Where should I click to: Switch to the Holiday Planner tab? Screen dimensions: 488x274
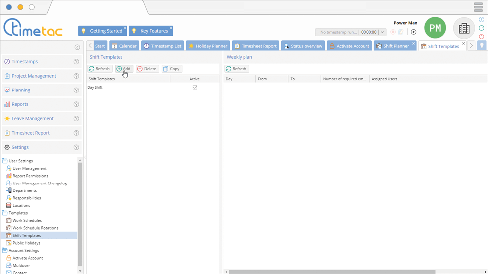[208, 46]
